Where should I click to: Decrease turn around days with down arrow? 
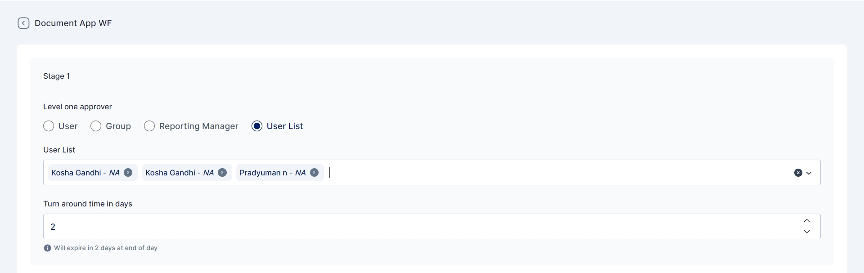point(807,232)
